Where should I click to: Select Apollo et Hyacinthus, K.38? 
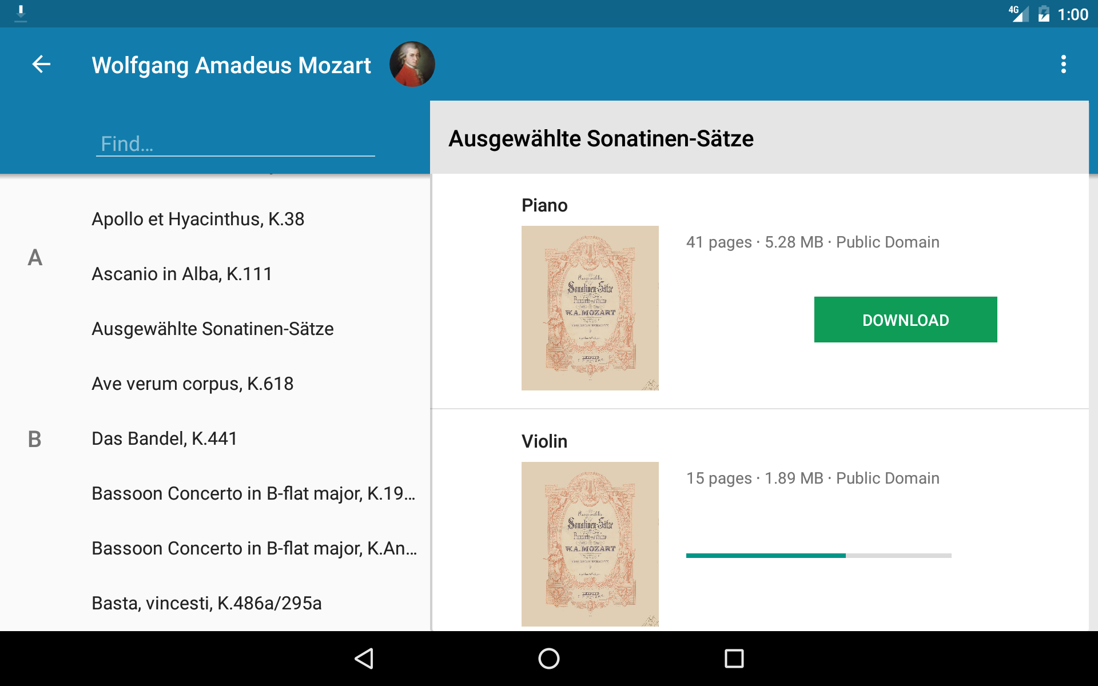[x=198, y=219]
